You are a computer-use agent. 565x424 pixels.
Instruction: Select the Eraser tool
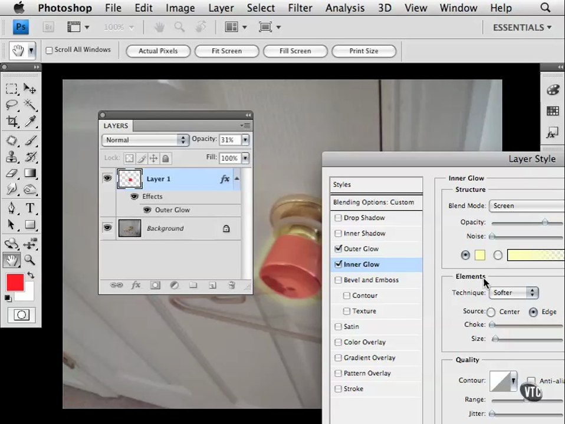tap(12, 173)
